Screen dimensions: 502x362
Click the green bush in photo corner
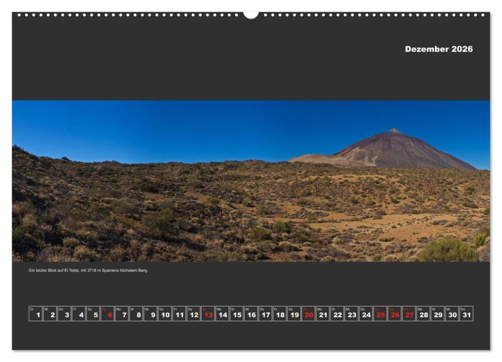[448, 250]
